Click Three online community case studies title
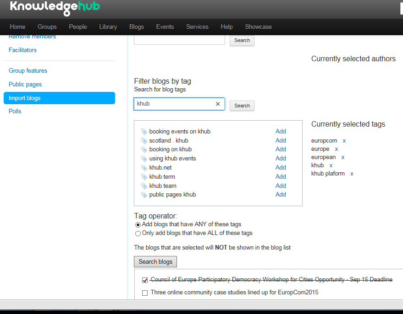The width and height of the screenshot is (403, 314). pyautogui.click(x=234, y=293)
